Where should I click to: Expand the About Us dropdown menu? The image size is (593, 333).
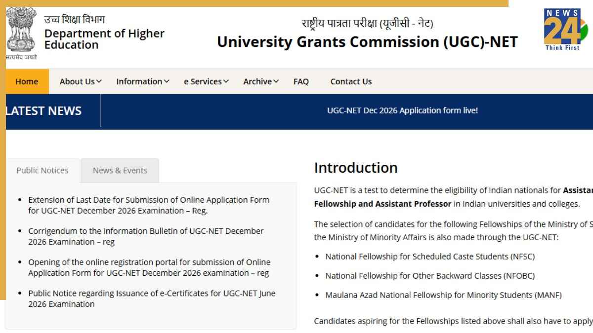(81, 81)
